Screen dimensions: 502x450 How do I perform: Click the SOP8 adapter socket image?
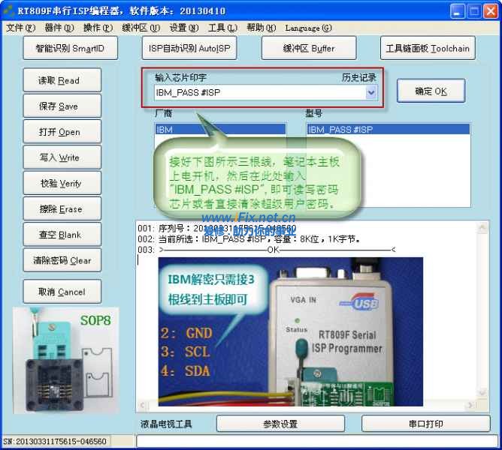(66, 360)
